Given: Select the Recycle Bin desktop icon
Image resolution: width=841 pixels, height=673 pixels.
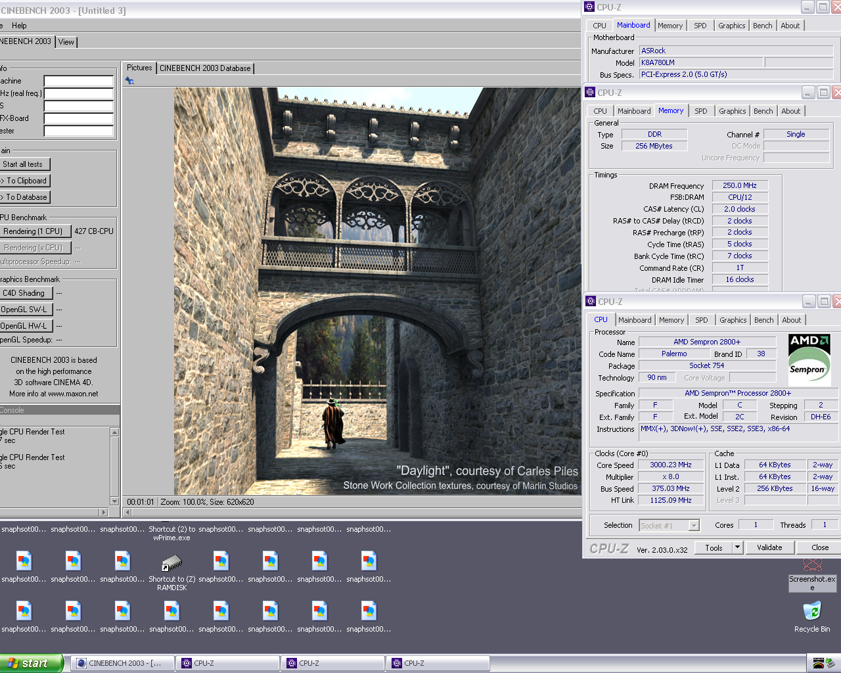Looking at the screenshot, I should (x=812, y=611).
